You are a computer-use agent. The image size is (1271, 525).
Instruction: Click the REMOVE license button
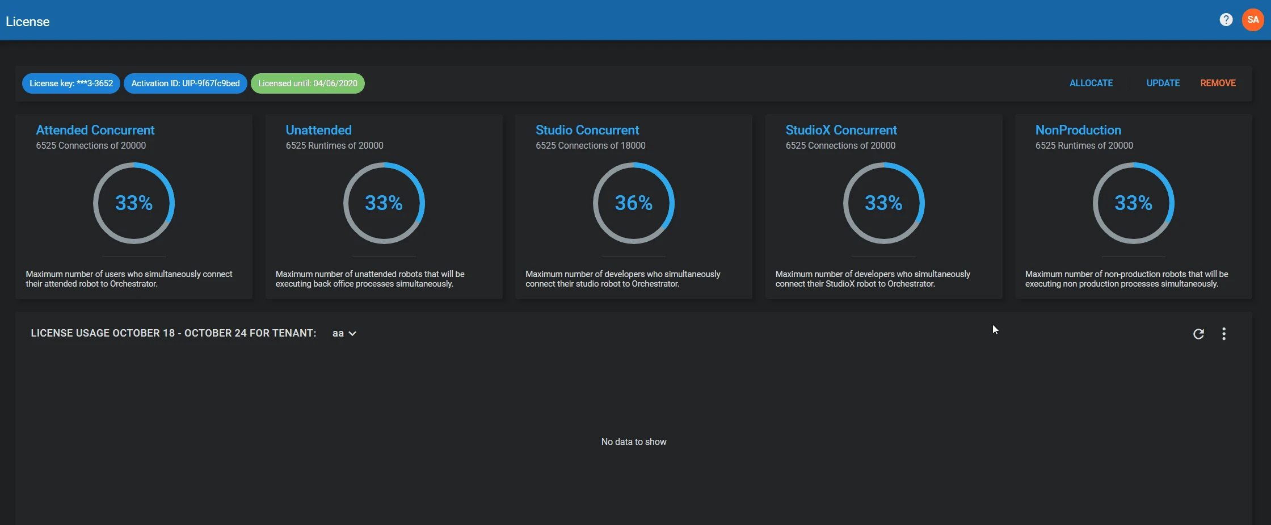1218,83
